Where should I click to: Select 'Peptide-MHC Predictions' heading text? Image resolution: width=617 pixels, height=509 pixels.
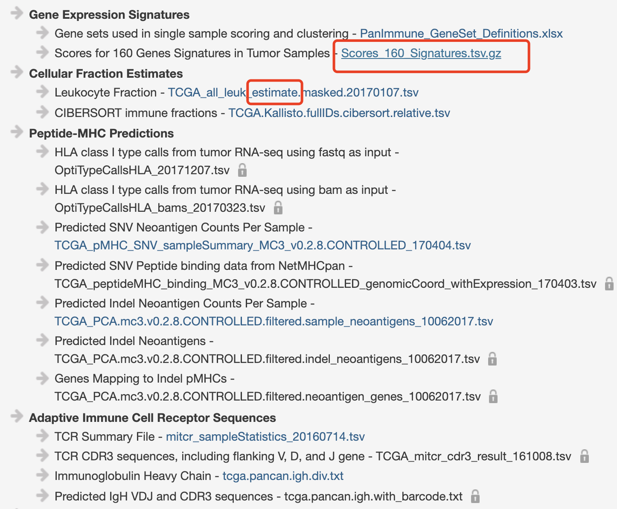click(x=102, y=134)
